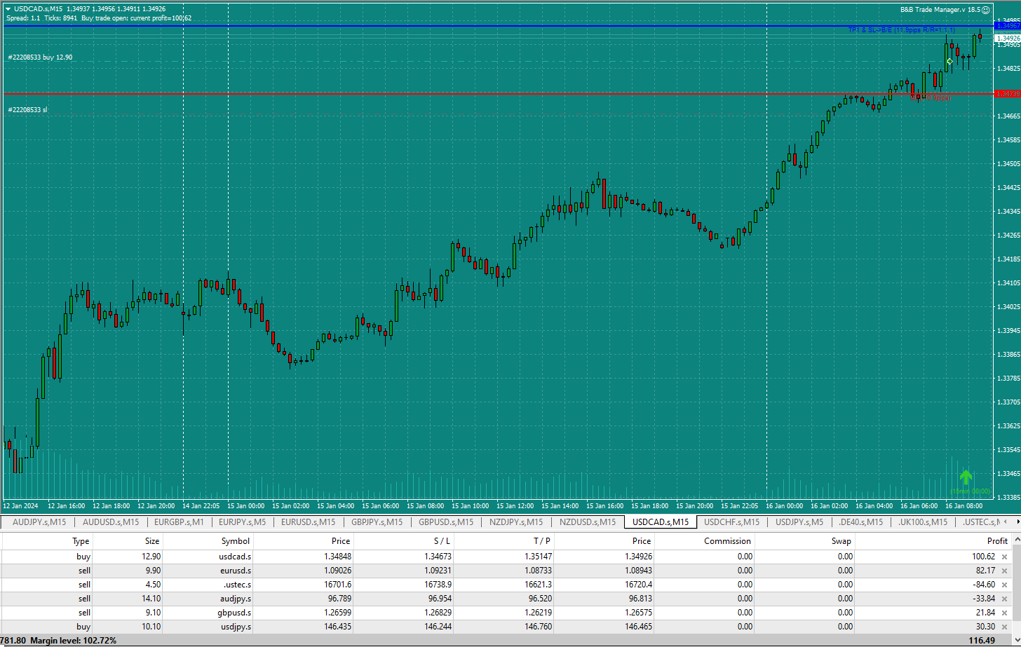
Task: Close the audjpy.s sell order with its X
Action: 1004,599
